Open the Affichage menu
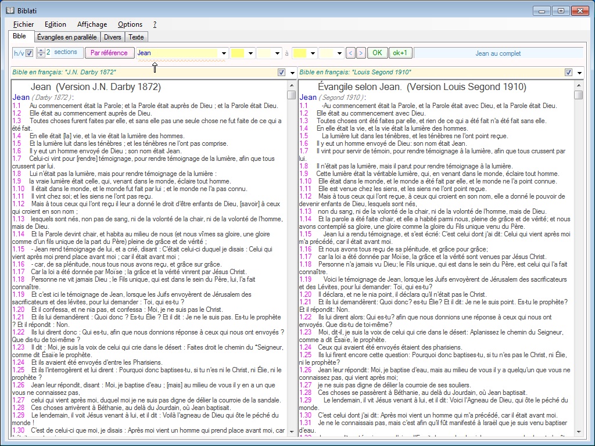595x446 pixels. 92,24
